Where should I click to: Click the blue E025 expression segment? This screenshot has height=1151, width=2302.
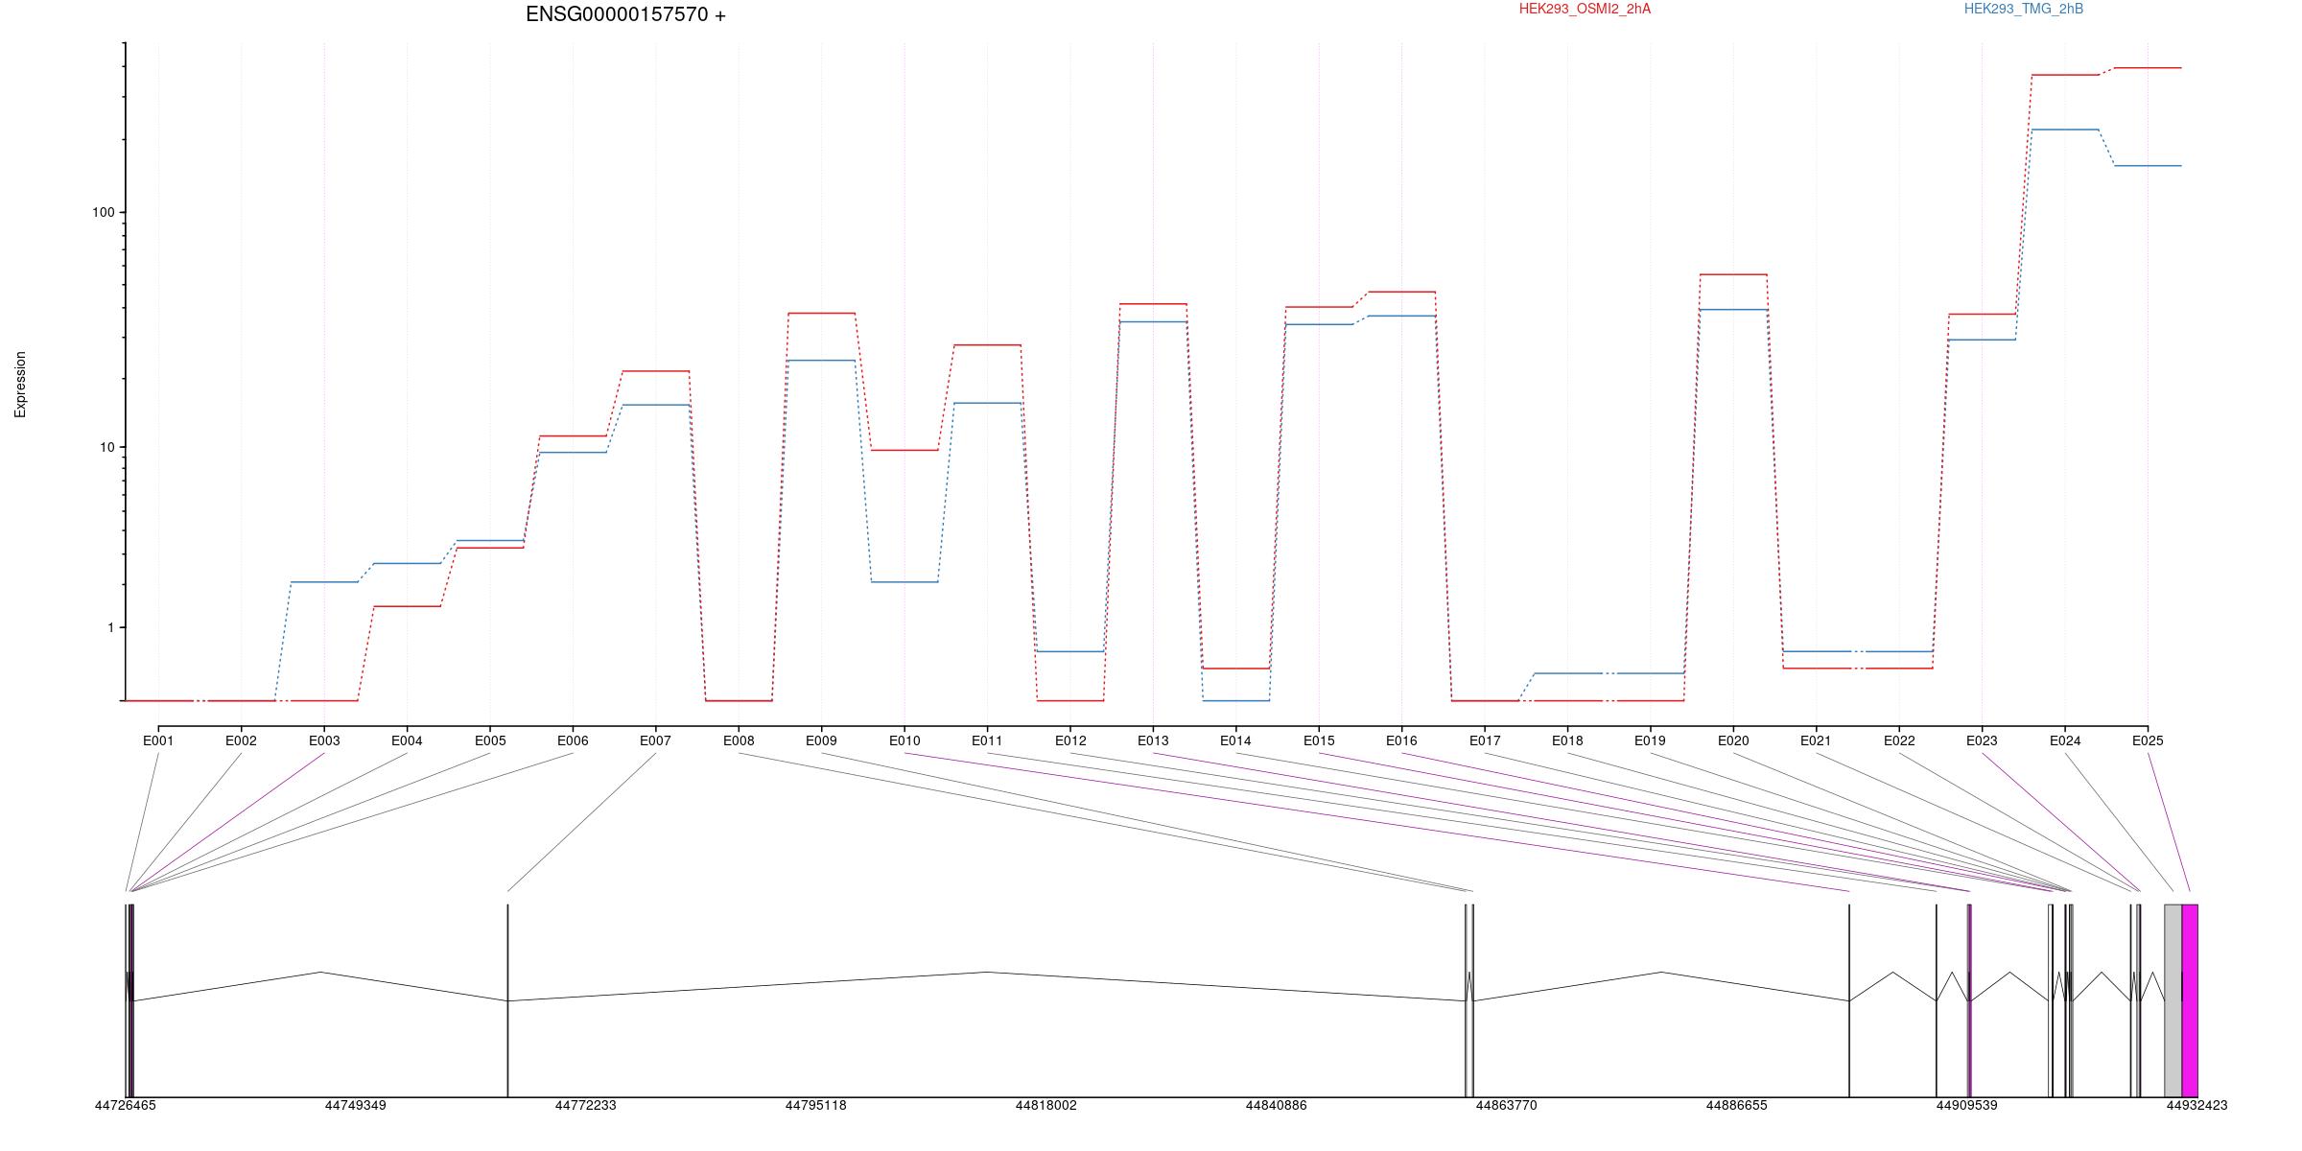pos(2148,166)
